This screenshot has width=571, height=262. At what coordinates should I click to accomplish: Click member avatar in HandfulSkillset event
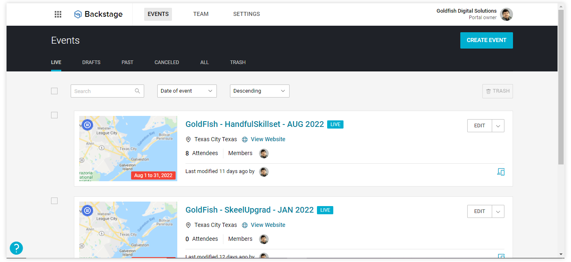[x=264, y=153]
